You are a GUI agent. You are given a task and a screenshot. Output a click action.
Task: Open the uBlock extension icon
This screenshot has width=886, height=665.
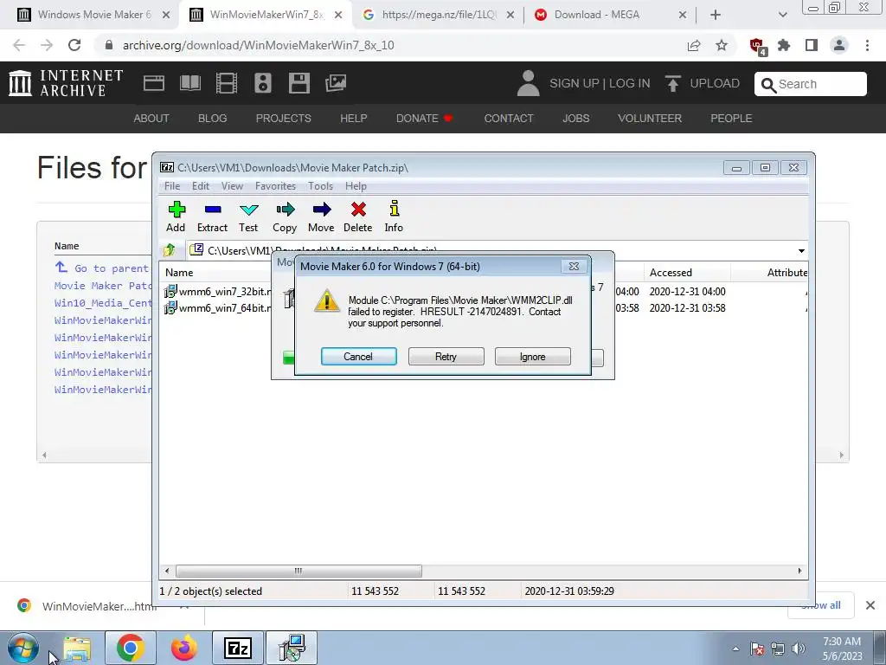(x=757, y=46)
